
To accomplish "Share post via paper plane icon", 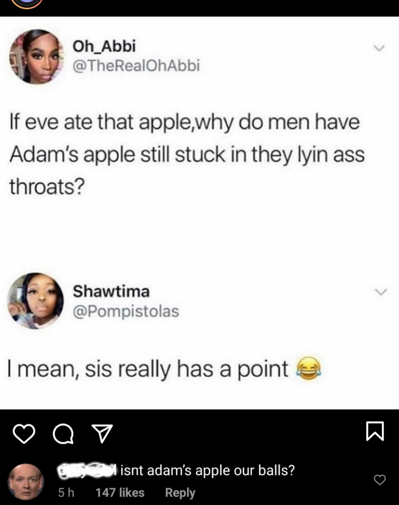I will pyautogui.click(x=102, y=434).
